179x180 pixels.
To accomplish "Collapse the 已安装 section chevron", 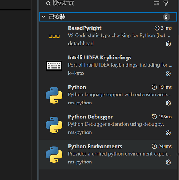I will 44,17.
